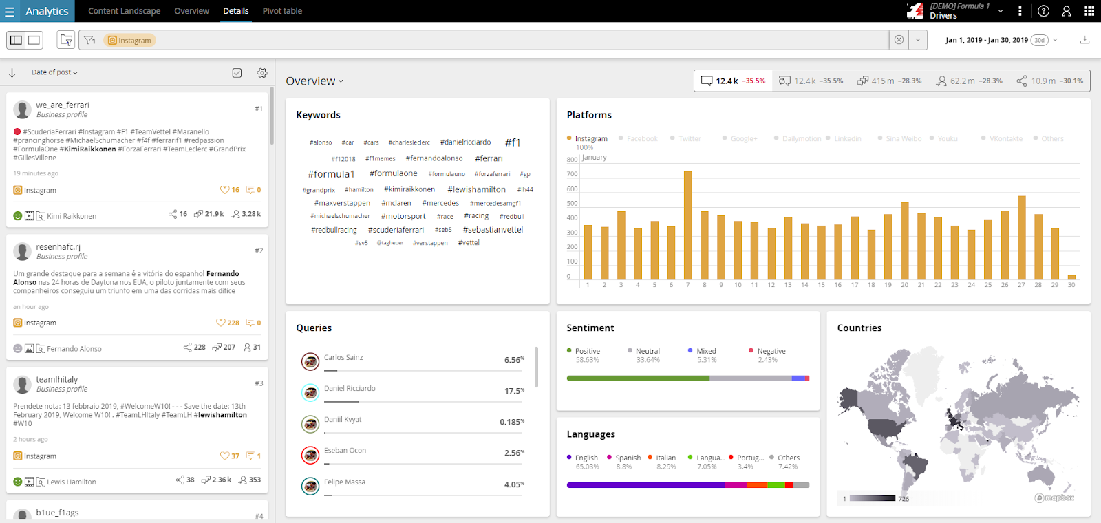Select the 62.2m audience metric
Viewport: 1101px width, 523px height.
tap(969, 81)
